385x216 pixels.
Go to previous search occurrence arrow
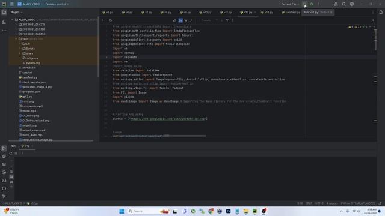[217, 20]
